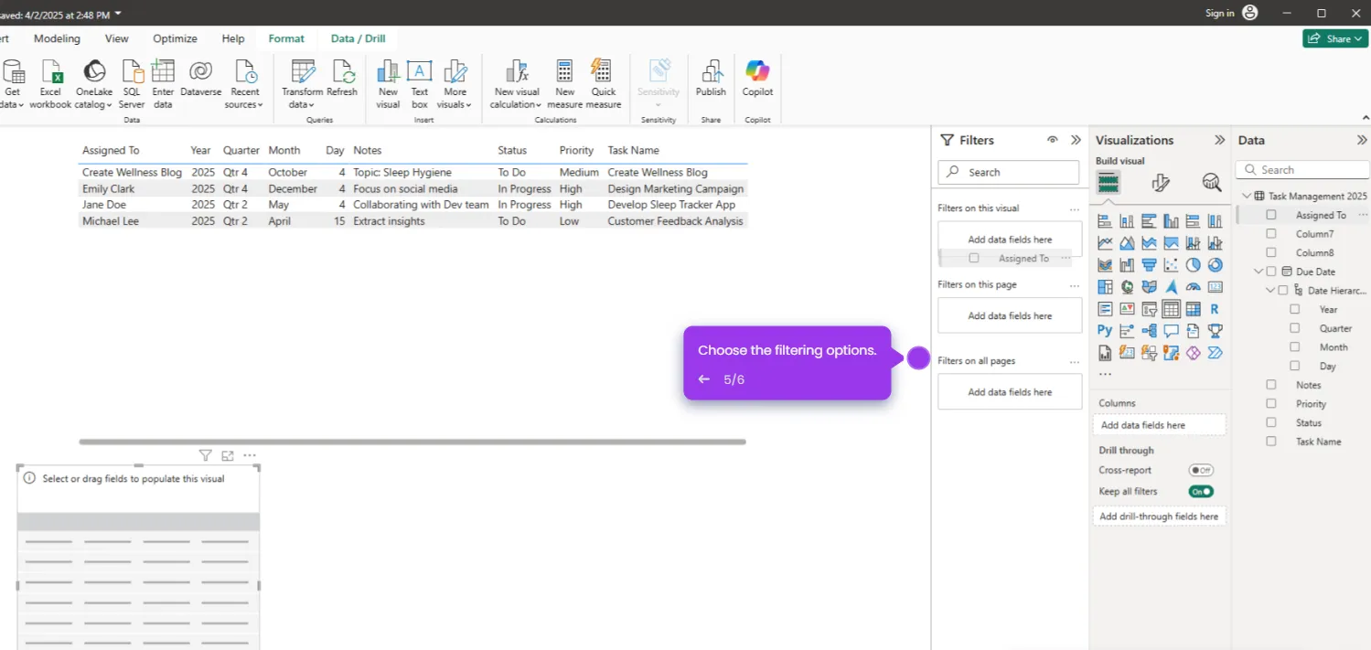Collapse the Filters pane
This screenshot has width=1371, height=650.
point(1076,140)
